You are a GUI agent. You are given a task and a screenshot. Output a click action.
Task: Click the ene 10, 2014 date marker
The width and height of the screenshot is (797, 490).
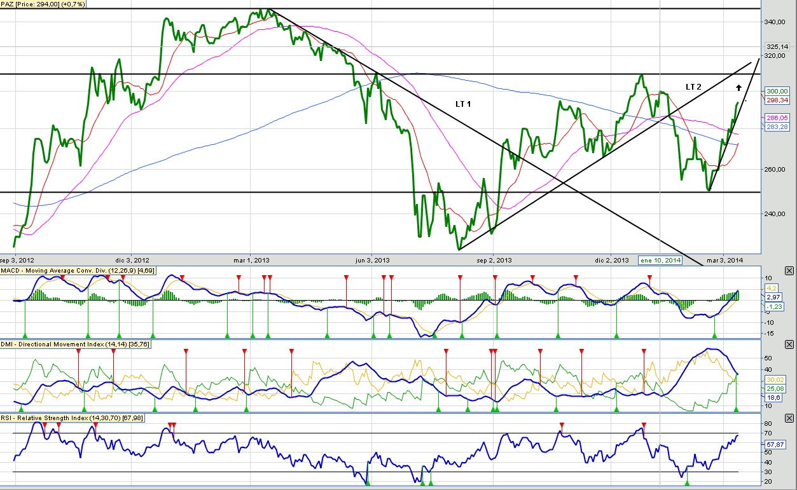coord(660,260)
